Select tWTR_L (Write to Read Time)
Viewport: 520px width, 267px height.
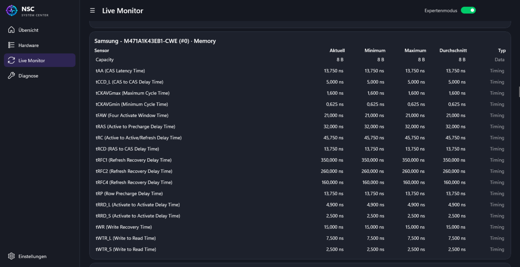point(300,238)
